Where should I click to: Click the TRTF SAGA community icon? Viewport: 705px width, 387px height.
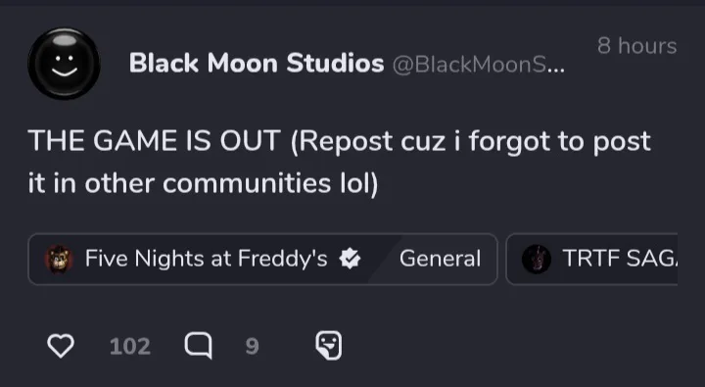pyautogui.click(x=536, y=260)
